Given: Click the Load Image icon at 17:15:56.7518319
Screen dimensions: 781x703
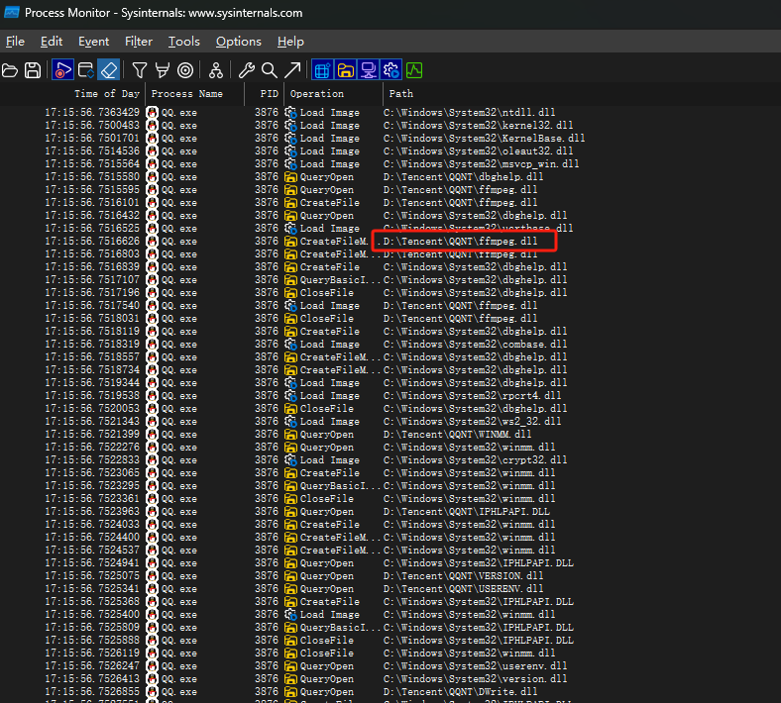Looking at the screenshot, I should 290,345.
